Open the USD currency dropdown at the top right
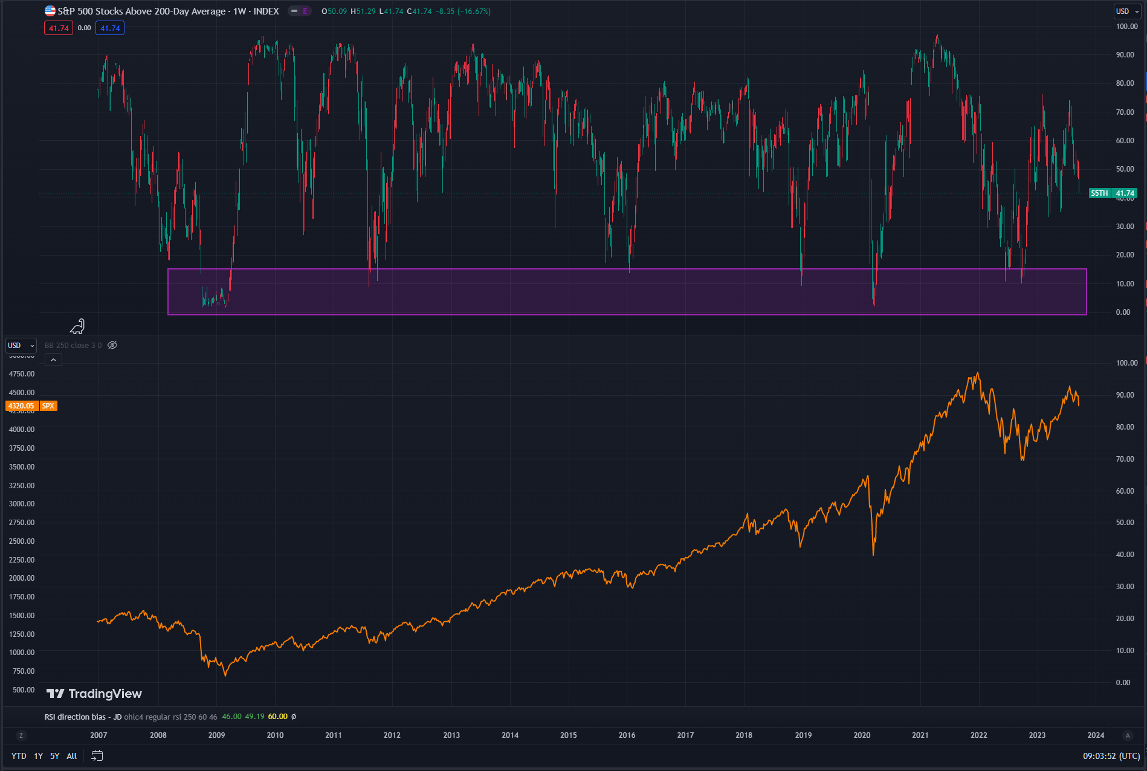 click(x=1128, y=11)
